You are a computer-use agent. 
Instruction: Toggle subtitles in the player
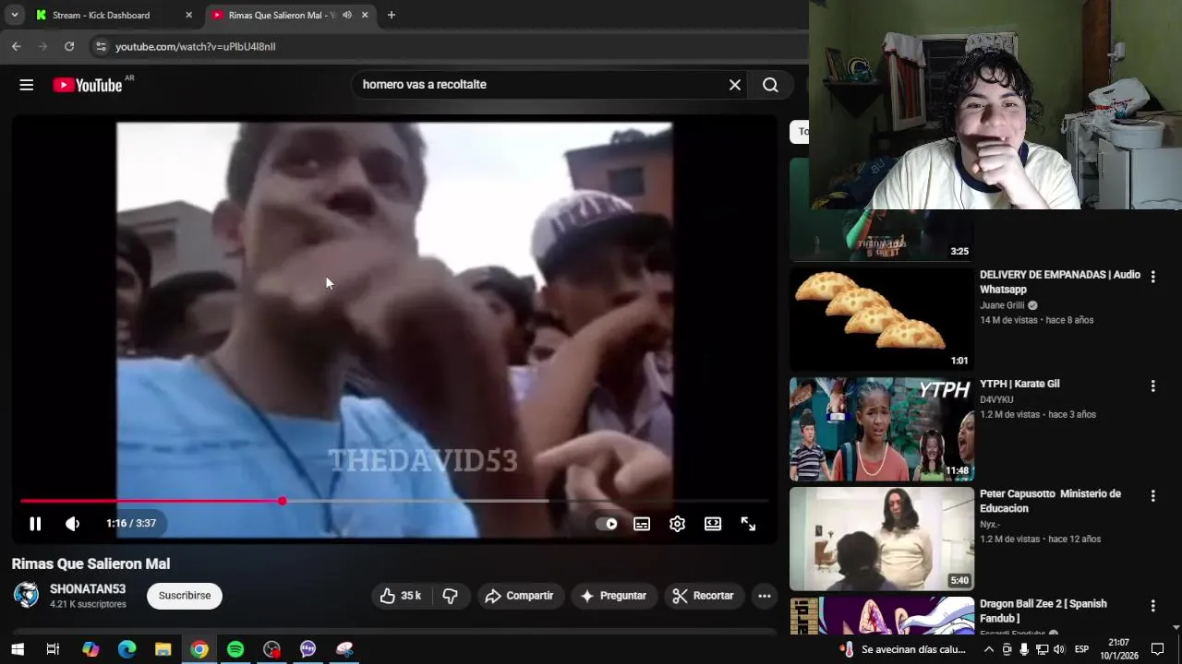[642, 524]
